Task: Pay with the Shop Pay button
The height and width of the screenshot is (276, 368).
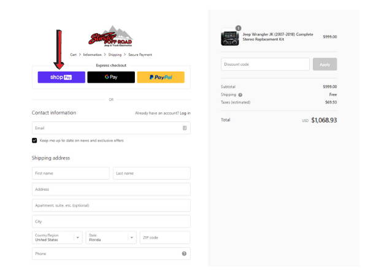Action: click(x=61, y=77)
